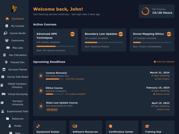Image resolution: width=179 pixels, height=134 pixels.
Task: Click the Boundary Law Updates progress bar
Action: tap(104, 42)
